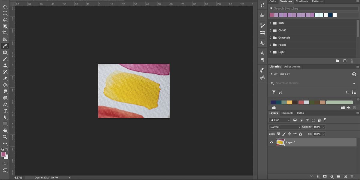
Task: Toggle lock transparent pixels for Layer 0
Action: pyautogui.click(x=278, y=134)
